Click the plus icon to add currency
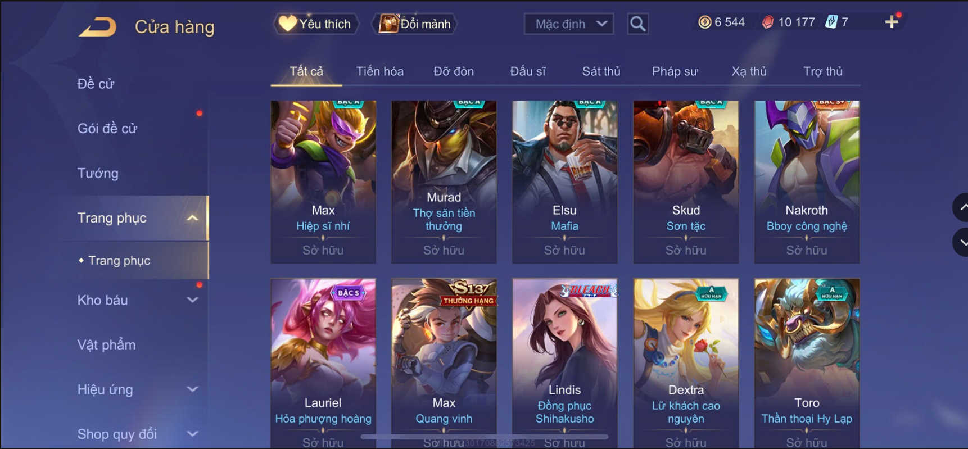The width and height of the screenshot is (968, 449). point(892,22)
